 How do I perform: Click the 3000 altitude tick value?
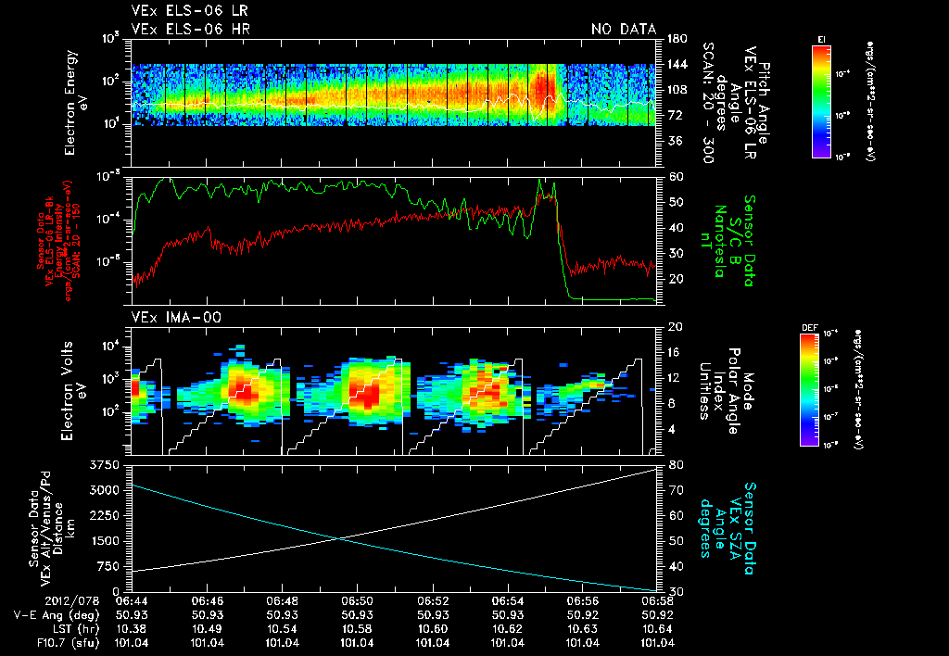pos(104,490)
